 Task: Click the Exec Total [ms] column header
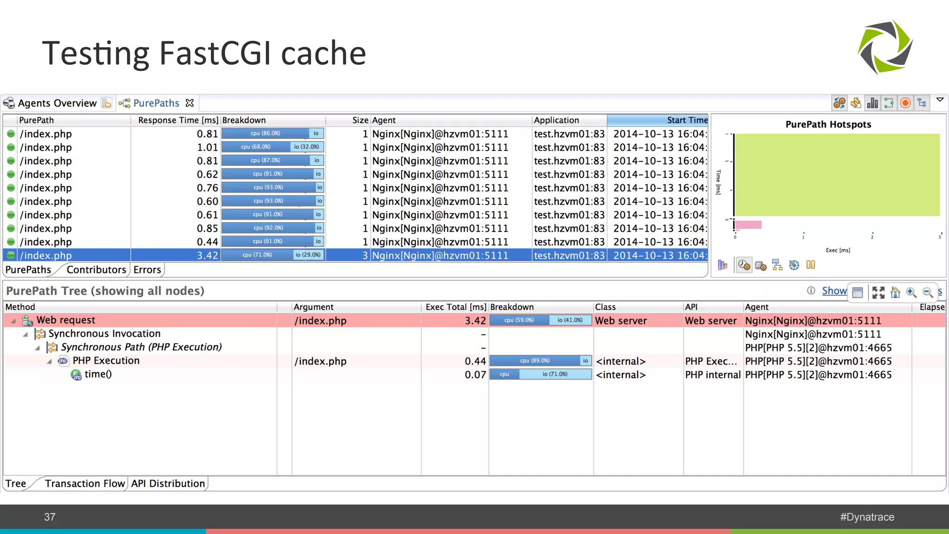(x=455, y=307)
